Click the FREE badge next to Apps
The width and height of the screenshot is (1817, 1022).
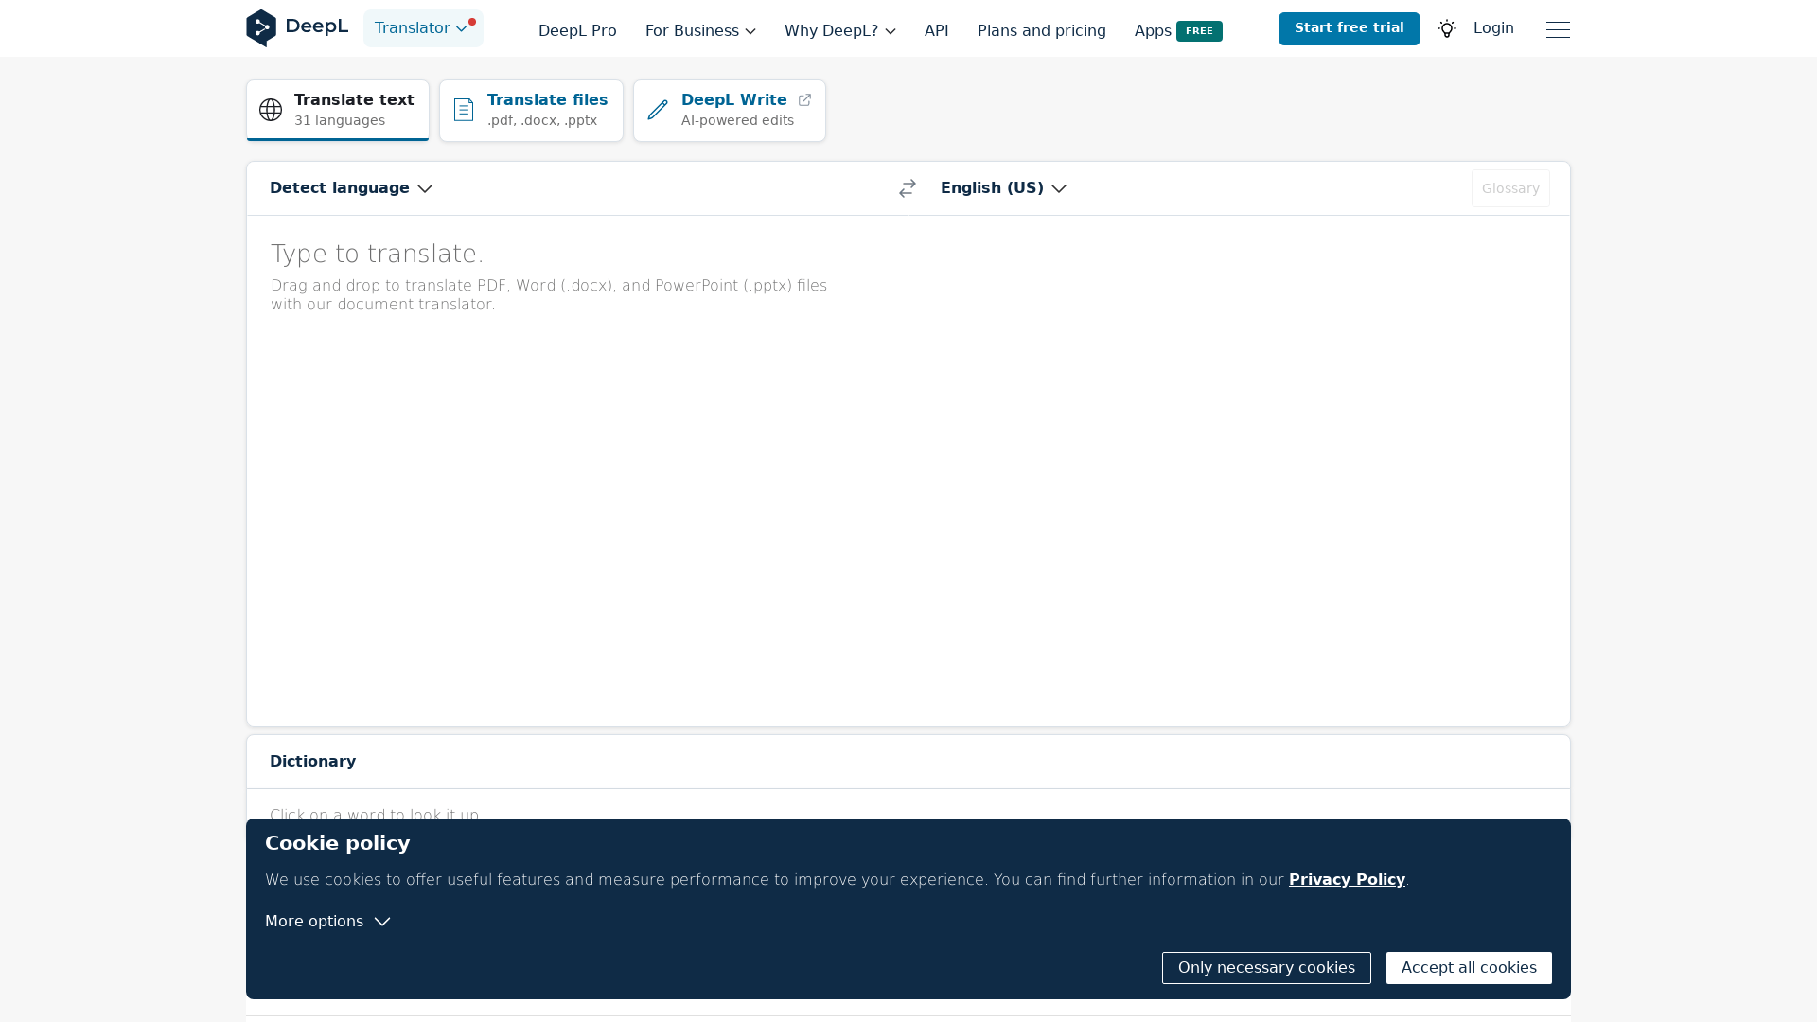pos(1200,30)
